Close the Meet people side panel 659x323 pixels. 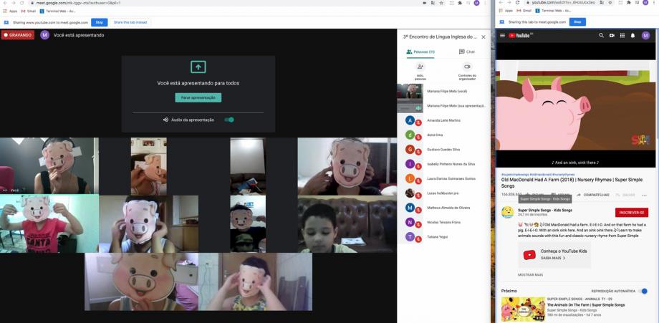484,37
